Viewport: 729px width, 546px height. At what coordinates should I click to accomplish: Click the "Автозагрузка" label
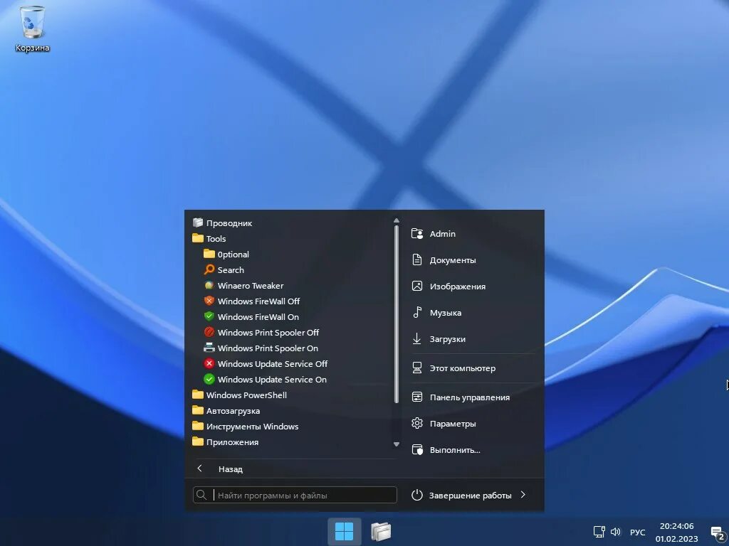tap(233, 411)
